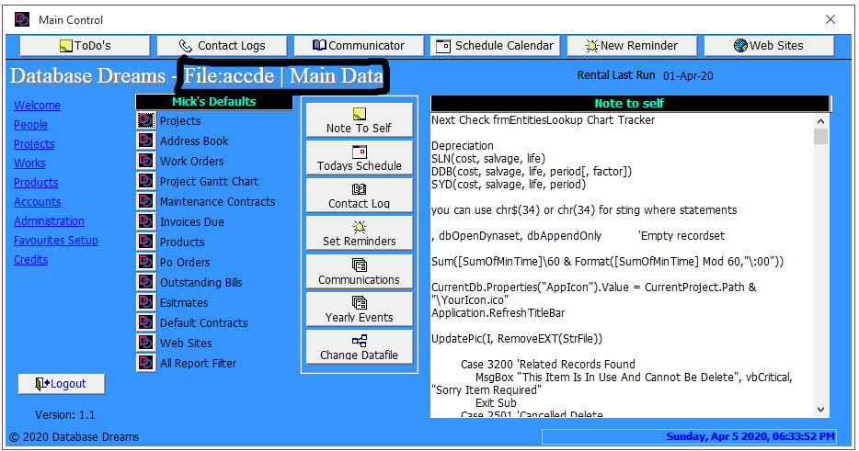This screenshot has width=859, height=451.
Task: Click the icon beside Po Orders
Action: 145,262
